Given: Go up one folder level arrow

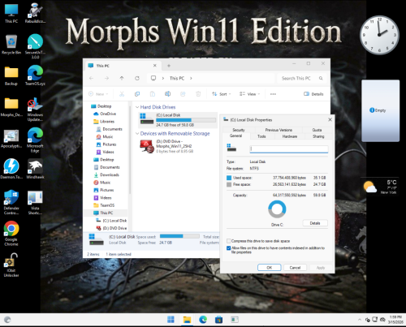Looking at the screenshot, I should [122, 78].
